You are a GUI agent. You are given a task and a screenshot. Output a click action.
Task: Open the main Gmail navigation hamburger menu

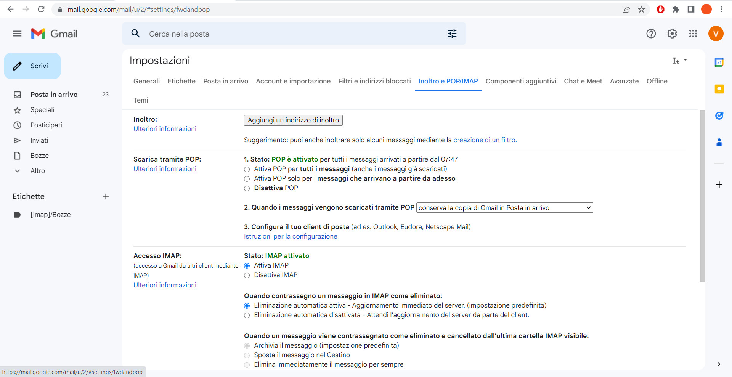pos(17,34)
